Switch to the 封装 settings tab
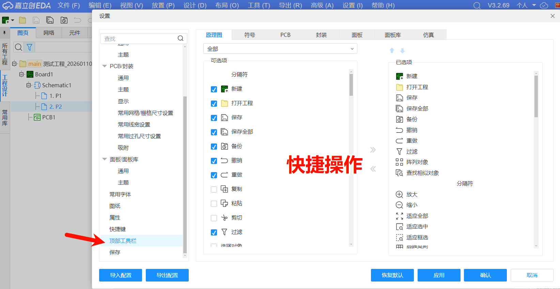 pyautogui.click(x=321, y=35)
